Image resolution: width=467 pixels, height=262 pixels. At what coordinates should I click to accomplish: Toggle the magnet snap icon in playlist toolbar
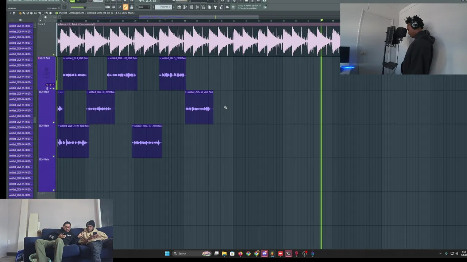tap(14, 13)
